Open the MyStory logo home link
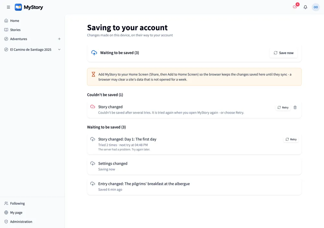324x228 pixels. click(29, 7)
